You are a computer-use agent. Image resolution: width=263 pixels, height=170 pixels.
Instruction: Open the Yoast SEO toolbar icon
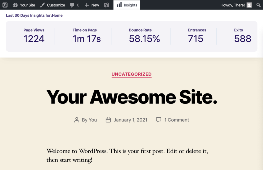coord(106,5)
